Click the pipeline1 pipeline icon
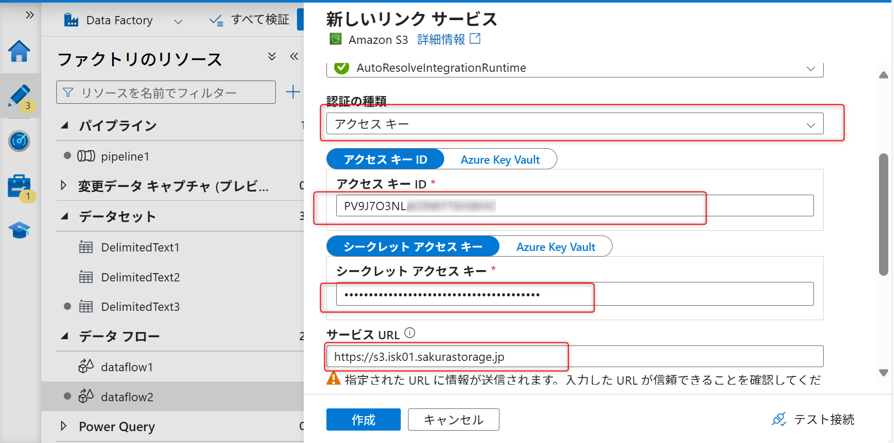Screen dimensions: 894x443 tap(86, 156)
